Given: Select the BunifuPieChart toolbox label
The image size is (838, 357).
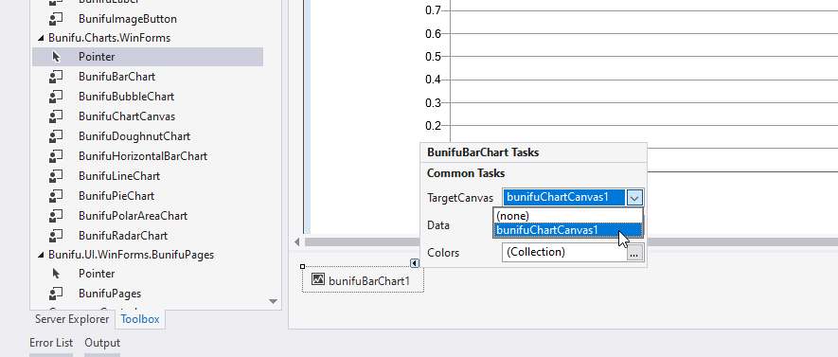Looking at the screenshot, I should tap(116, 196).
